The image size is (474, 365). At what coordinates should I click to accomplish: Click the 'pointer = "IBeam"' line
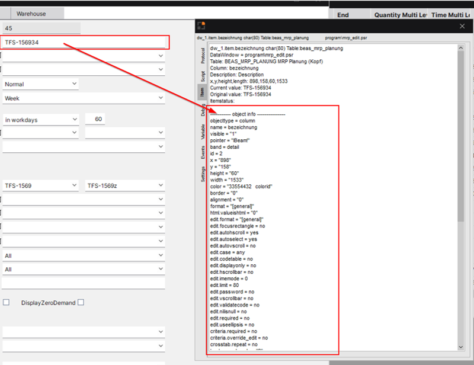point(230,140)
